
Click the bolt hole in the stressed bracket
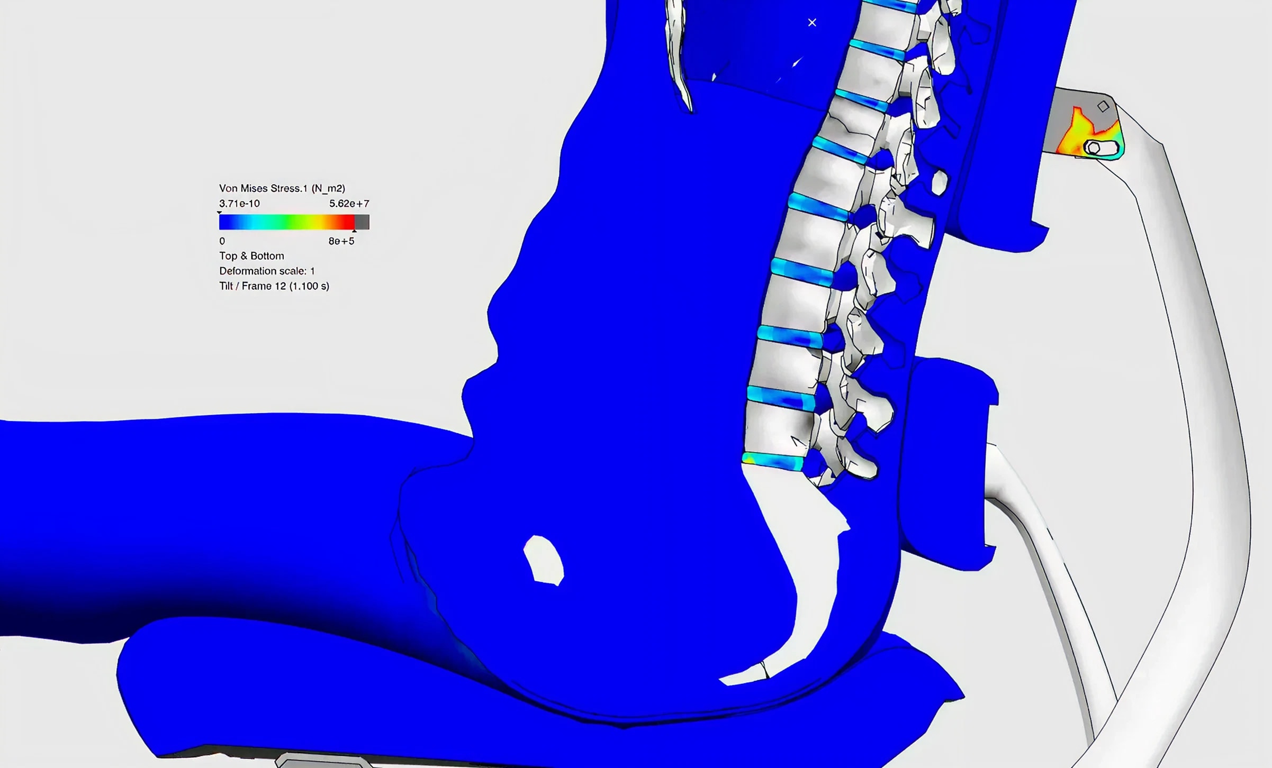pos(1093,148)
